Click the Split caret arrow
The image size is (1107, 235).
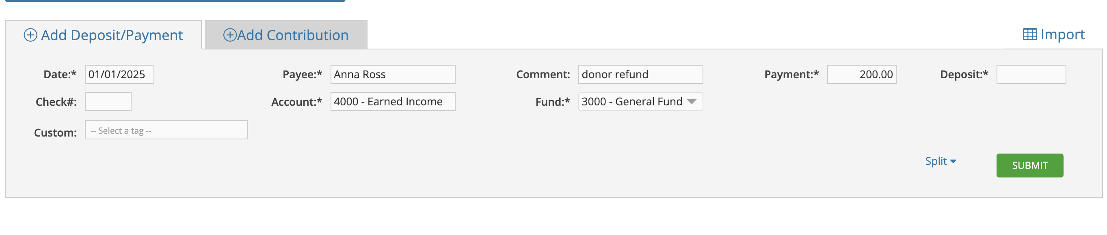(953, 162)
